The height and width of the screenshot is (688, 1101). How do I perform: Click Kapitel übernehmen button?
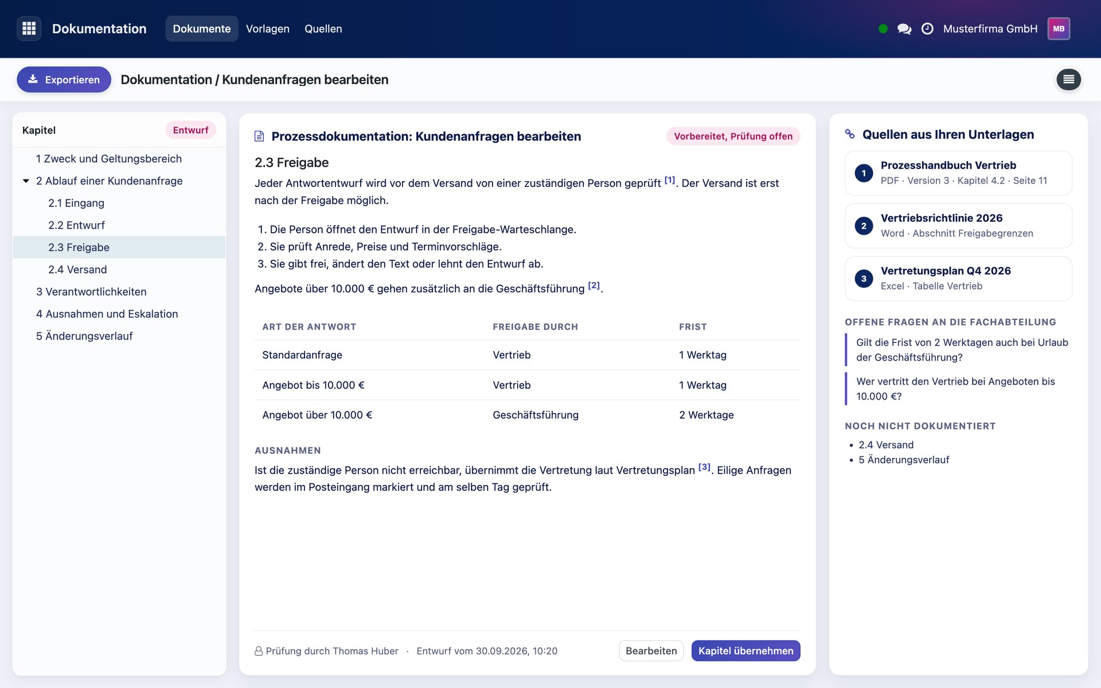(745, 651)
